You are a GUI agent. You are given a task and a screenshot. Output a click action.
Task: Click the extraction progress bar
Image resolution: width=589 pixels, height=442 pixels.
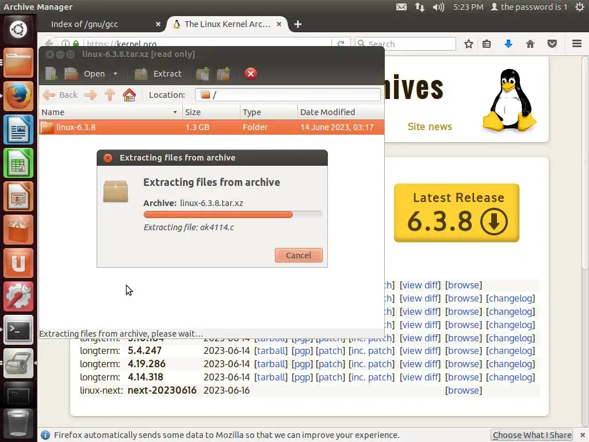coord(233,215)
